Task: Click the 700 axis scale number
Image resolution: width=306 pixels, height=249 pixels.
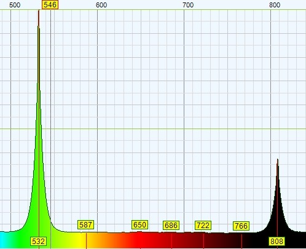Action: click(188, 5)
